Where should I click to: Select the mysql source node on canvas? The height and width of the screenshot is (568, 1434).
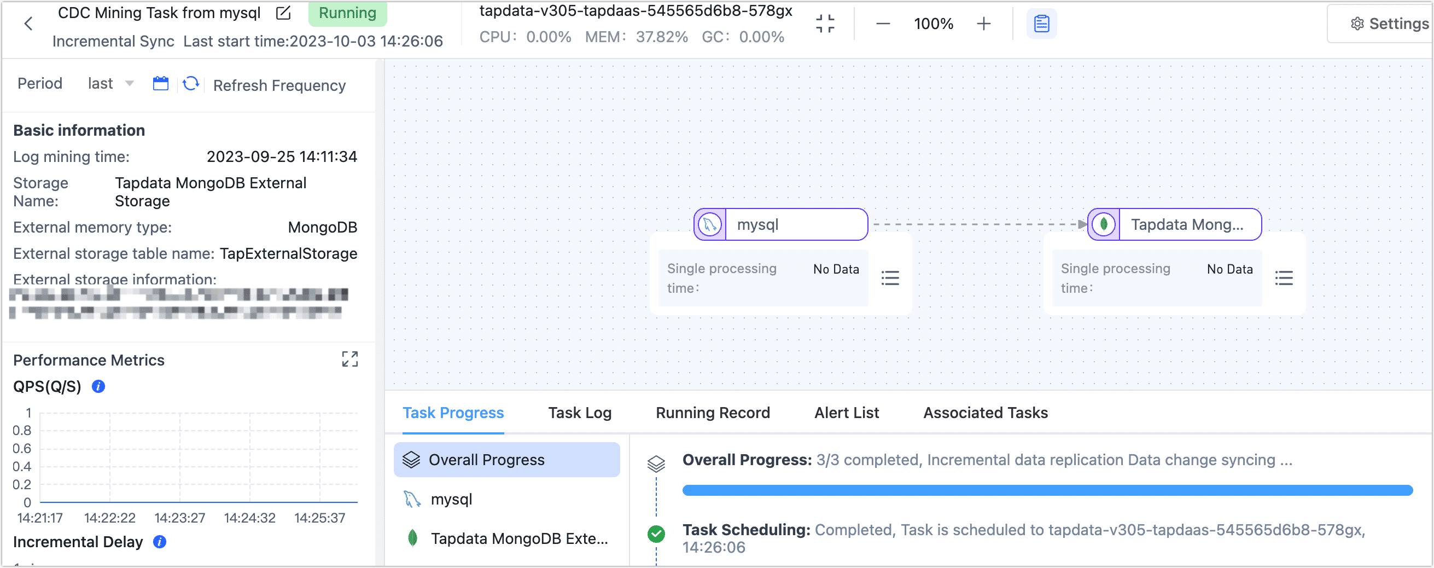click(780, 224)
